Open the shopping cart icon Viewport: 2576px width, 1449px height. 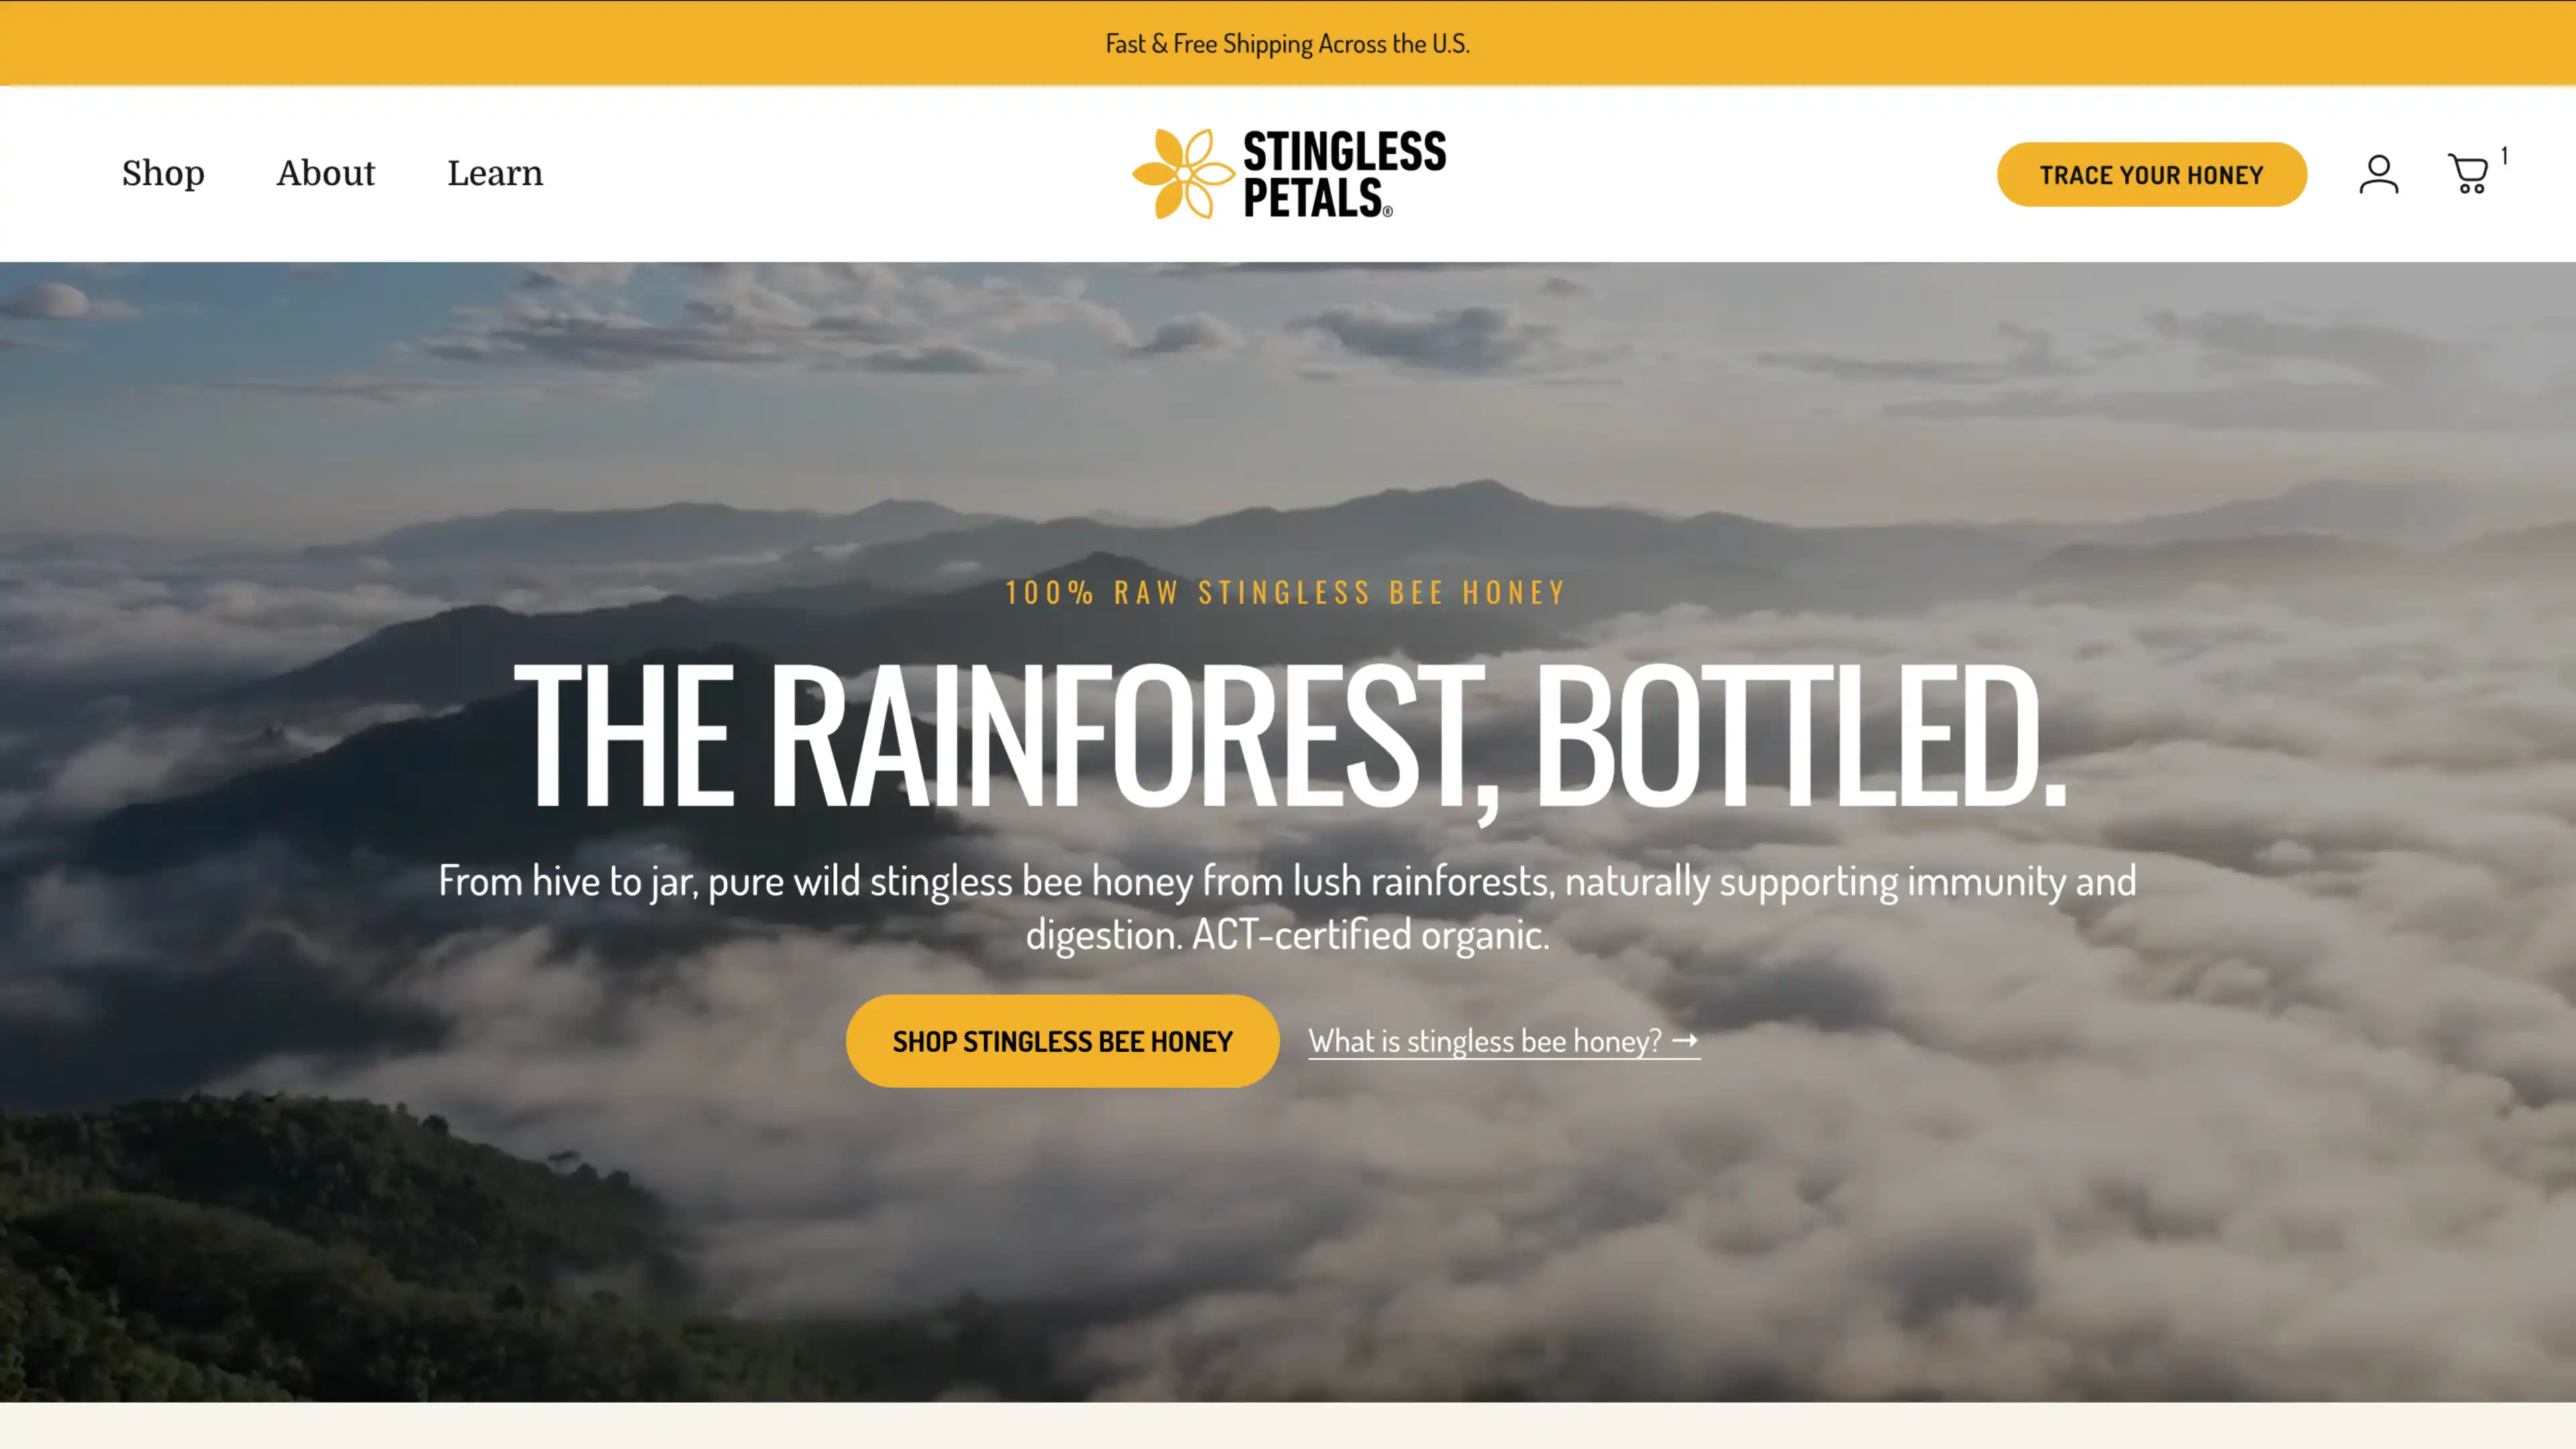(x=2468, y=174)
